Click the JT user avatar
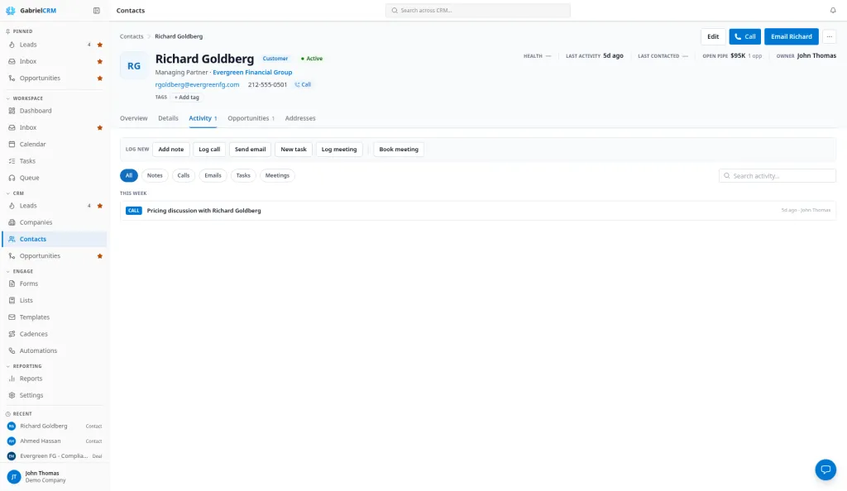 14,476
